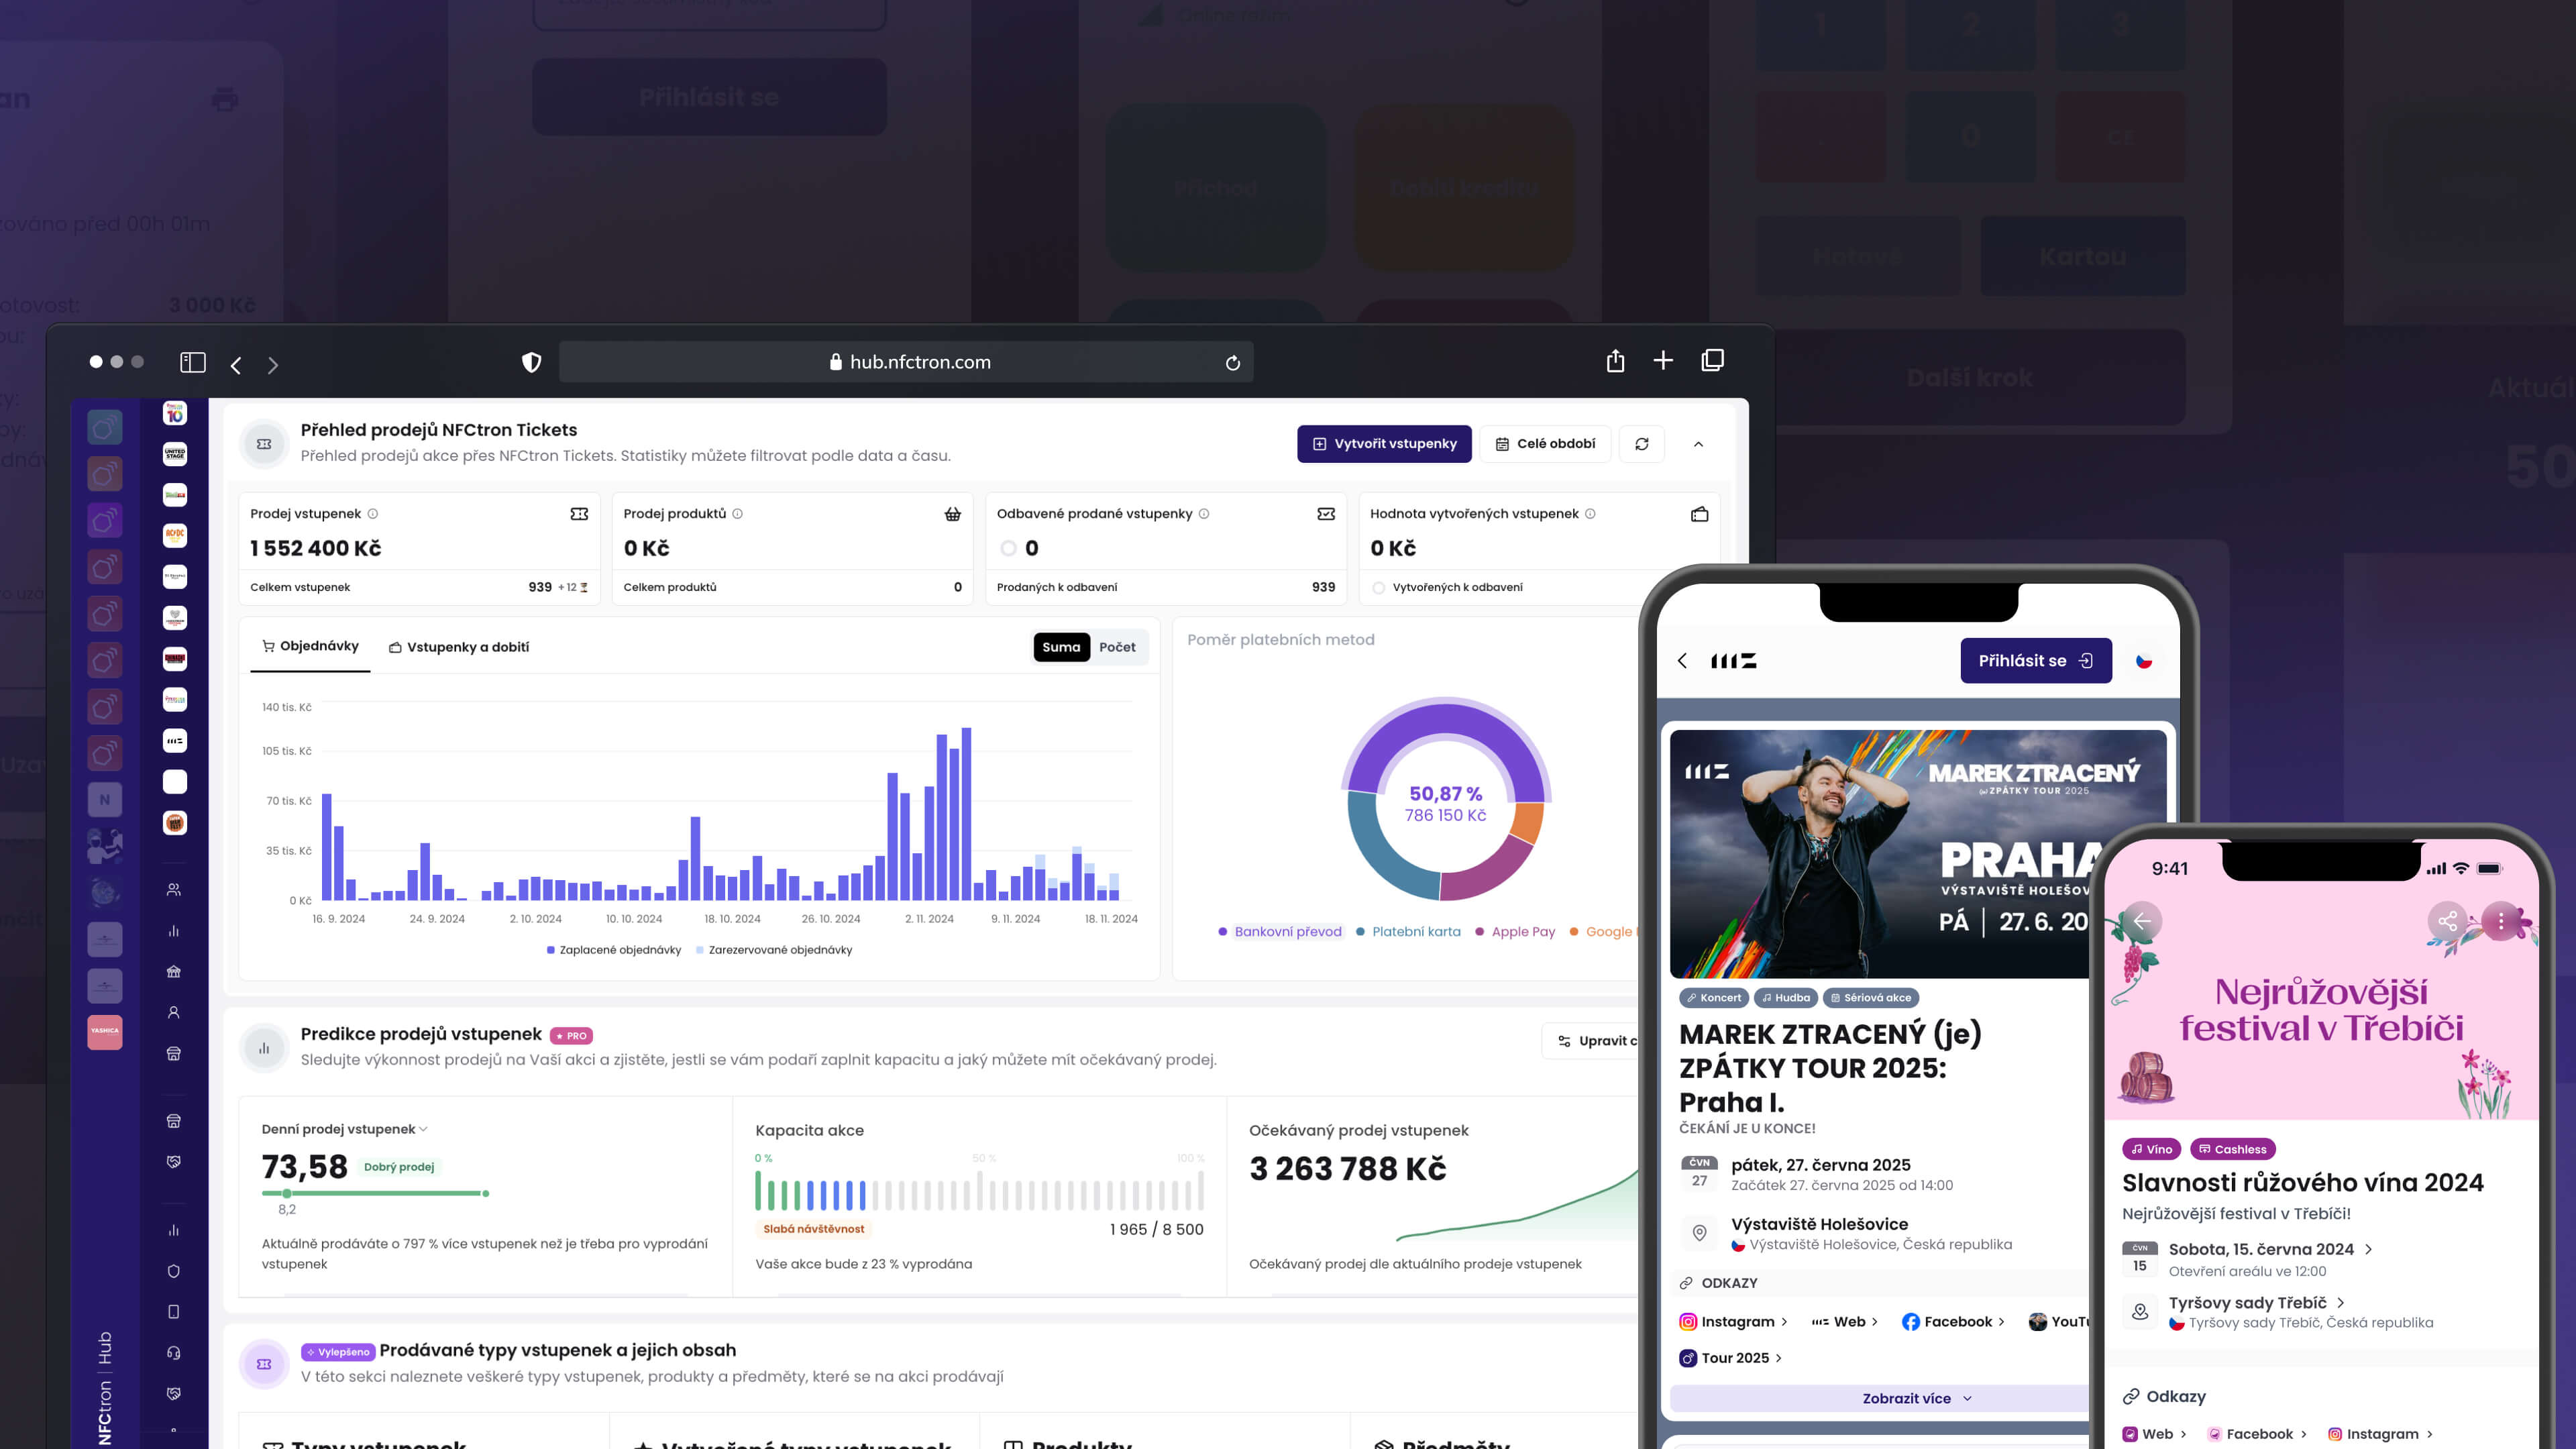Viewport: 2576px width, 1449px height.
Task: Show the browser tab overview icon
Action: pos(1712,360)
